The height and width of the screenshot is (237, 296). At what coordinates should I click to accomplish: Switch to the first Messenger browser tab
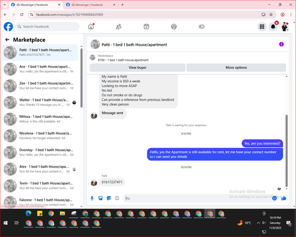(36, 5)
